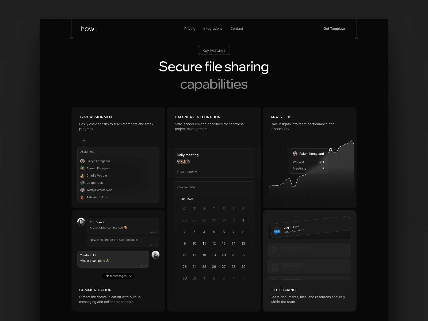
Task: Click Charlie Lubin's profile avatar in the chat
Action: [x=156, y=255]
